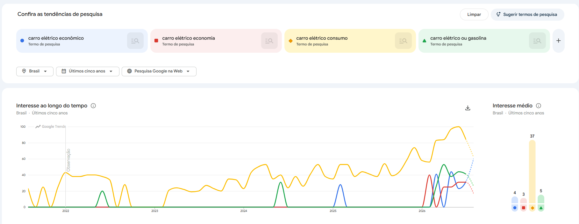
Task: Click the 2026 label on the time axis
Action: [x=422, y=211]
